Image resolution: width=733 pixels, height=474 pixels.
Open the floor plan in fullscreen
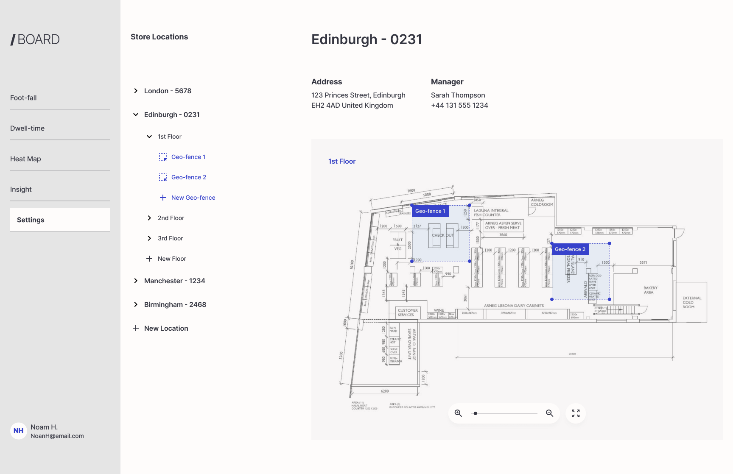coord(576,413)
